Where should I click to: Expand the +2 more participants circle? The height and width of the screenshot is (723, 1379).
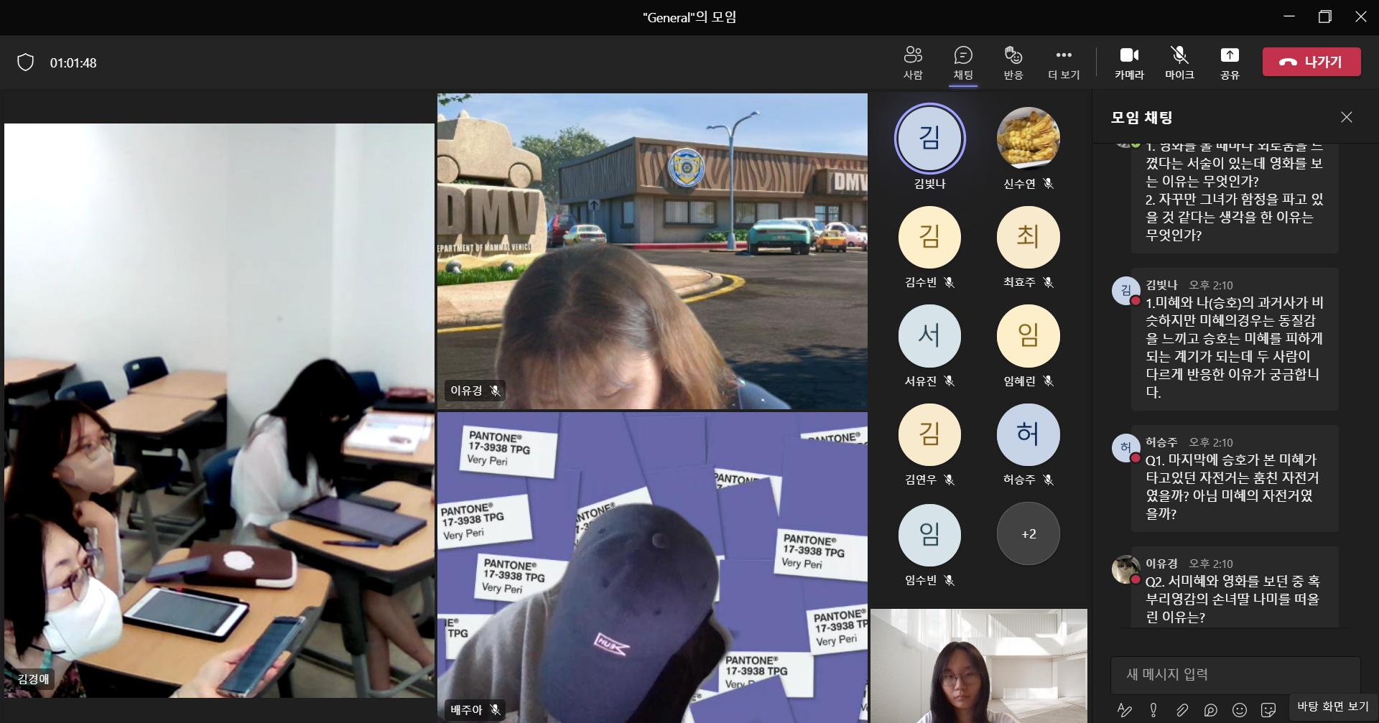coord(1029,533)
